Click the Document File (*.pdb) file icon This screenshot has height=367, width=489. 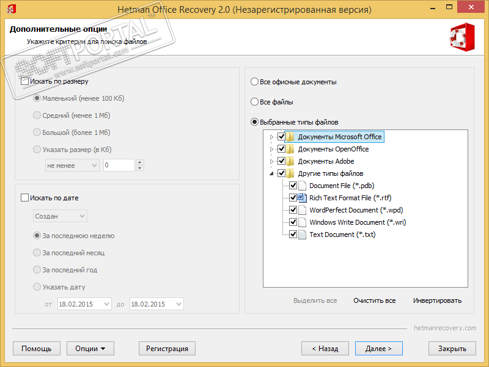(x=302, y=186)
